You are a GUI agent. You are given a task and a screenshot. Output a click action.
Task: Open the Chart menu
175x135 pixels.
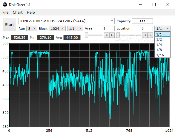click(18, 12)
